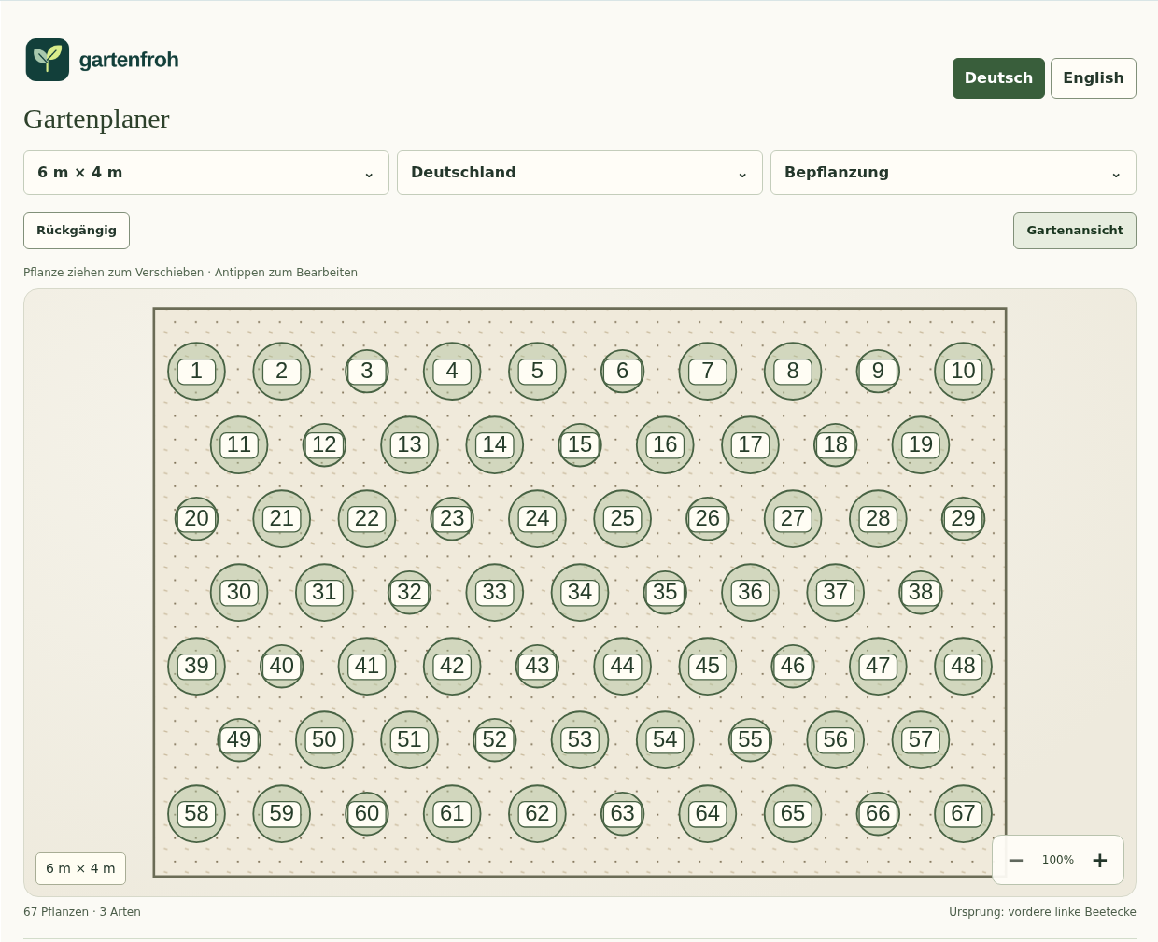This screenshot has width=1158, height=942.
Task: Select plant number 15
Action: pos(580,444)
